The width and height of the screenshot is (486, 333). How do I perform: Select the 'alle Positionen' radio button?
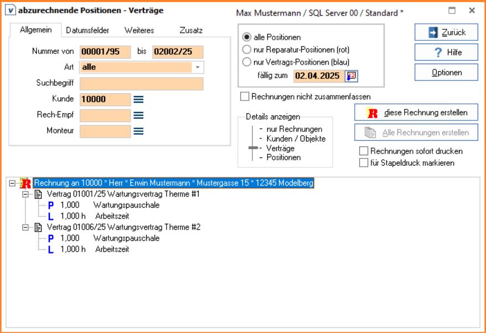[x=247, y=38]
